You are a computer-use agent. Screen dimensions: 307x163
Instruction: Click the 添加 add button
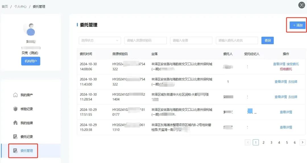(x=298, y=25)
